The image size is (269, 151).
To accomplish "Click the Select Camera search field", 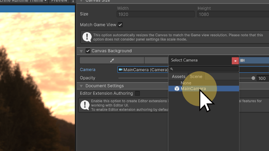I will tap(204, 69).
